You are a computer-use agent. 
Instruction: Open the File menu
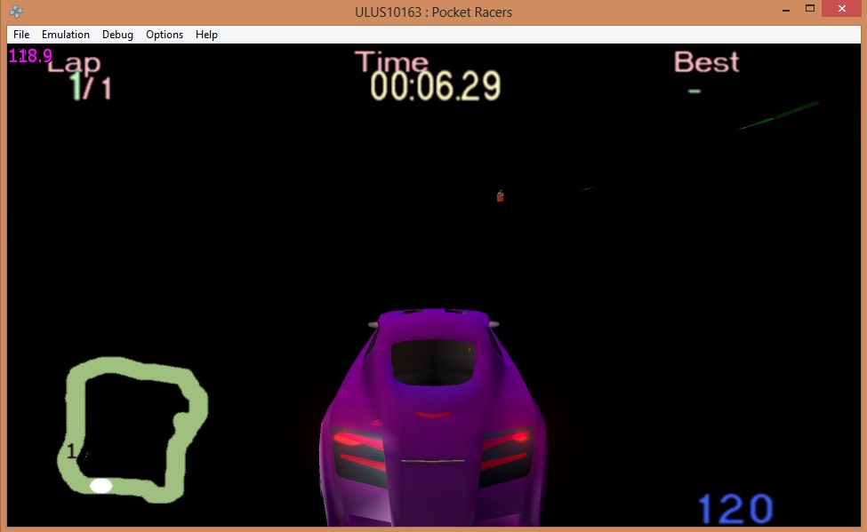(x=21, y=35)
